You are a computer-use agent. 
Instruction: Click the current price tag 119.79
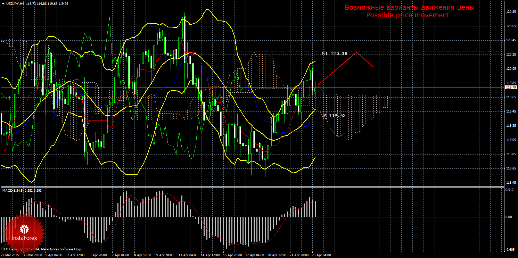(x=510, y=88)
